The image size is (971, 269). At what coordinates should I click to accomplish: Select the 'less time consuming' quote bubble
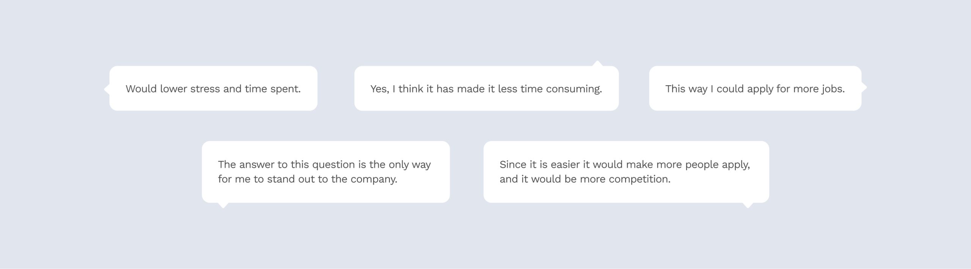[486, 88]
